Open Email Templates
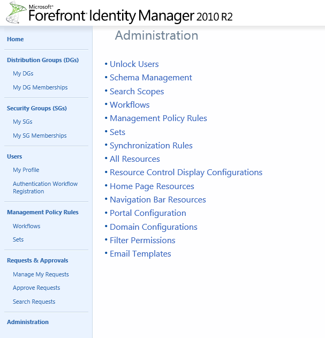 (x=140, y=254)
